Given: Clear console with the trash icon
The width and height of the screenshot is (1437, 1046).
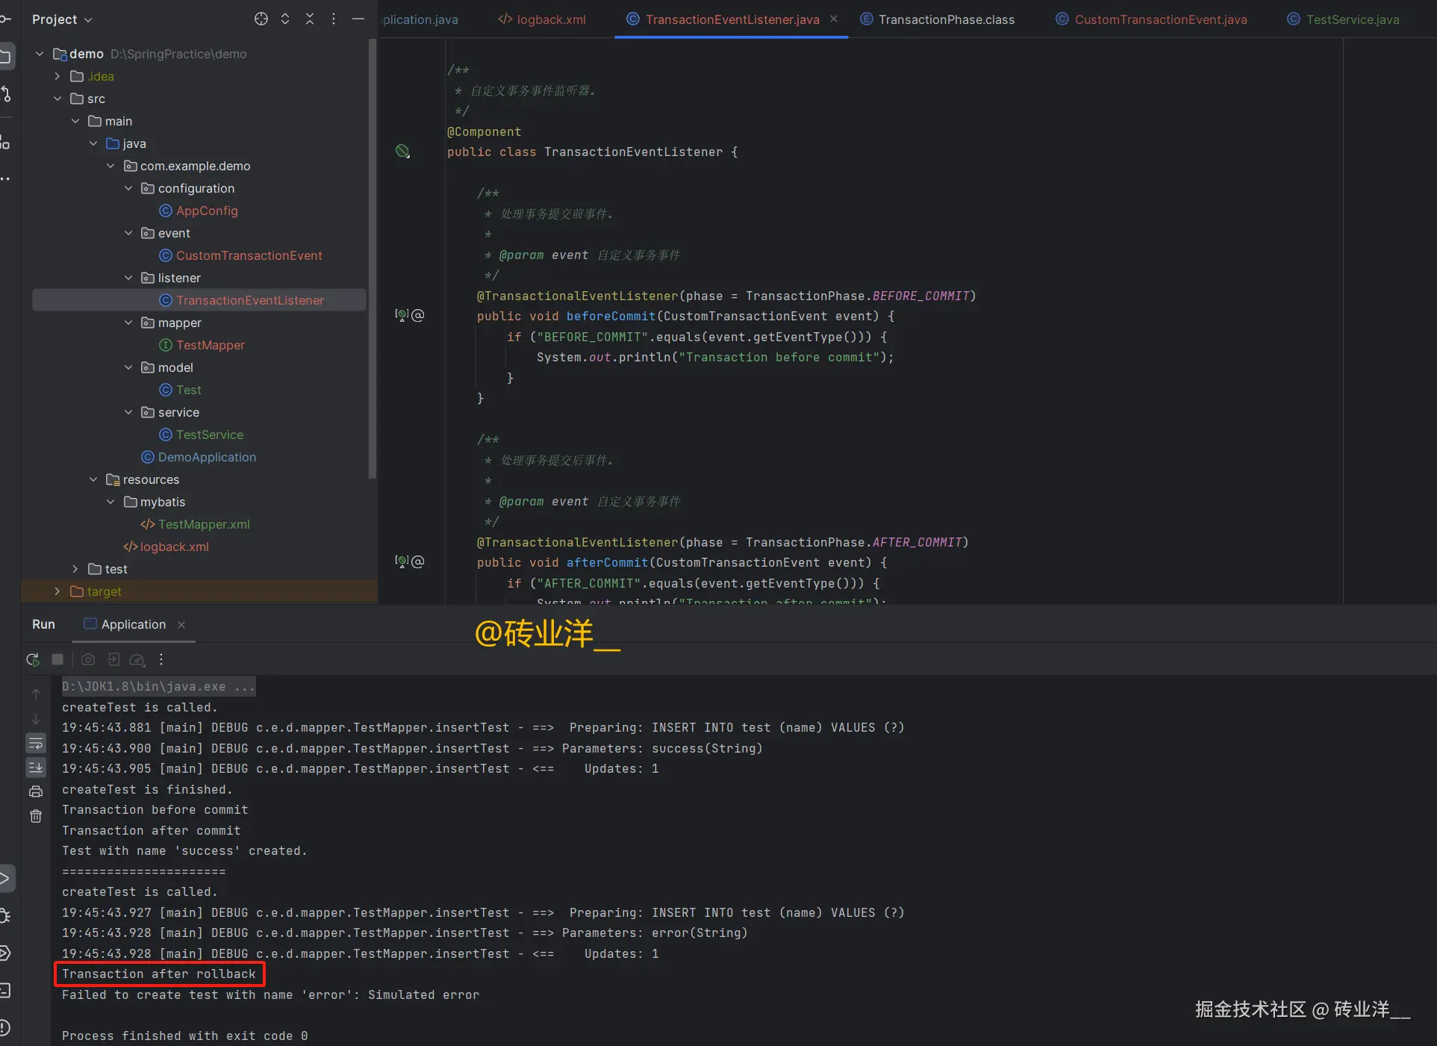Looking at the screenshot, I should pyautogui.click(x=36, y=816).
